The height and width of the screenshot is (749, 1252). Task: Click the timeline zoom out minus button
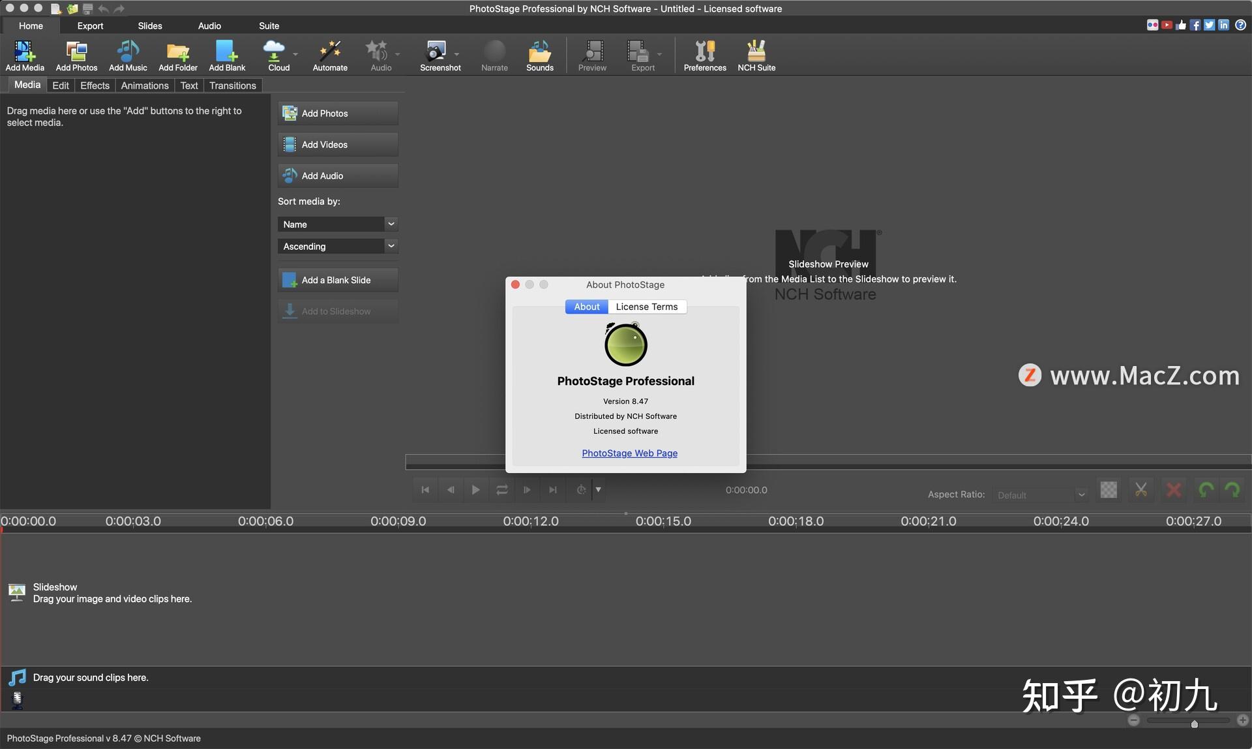[x=1134, y=720]
